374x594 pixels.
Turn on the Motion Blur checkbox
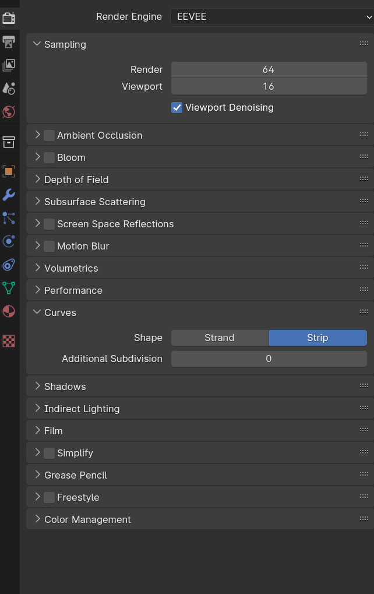tap(49, 247)
